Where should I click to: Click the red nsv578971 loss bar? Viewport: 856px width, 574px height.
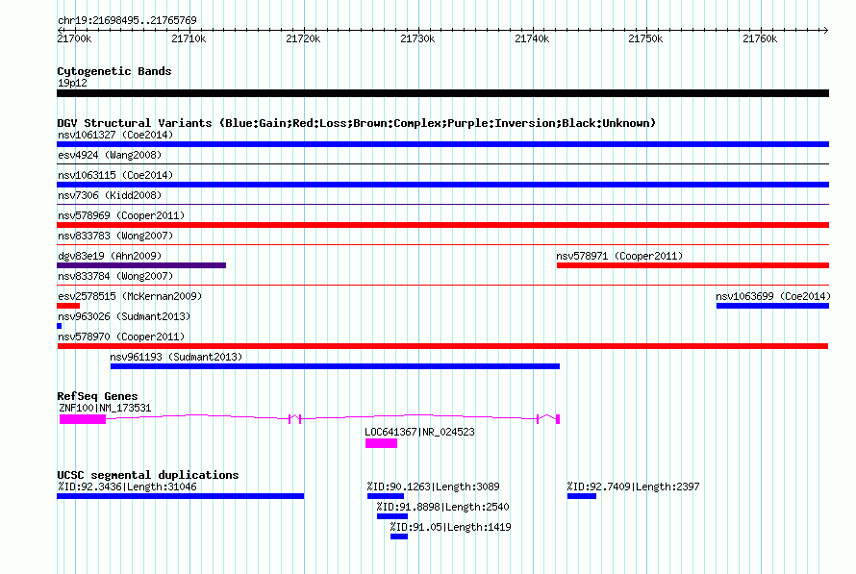pos(692,265)
